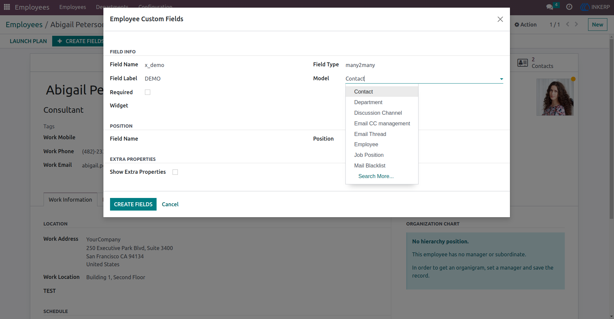Screen dimensions: 614x319
Task: Open the conversations chat icon
Action: point(550,7)
